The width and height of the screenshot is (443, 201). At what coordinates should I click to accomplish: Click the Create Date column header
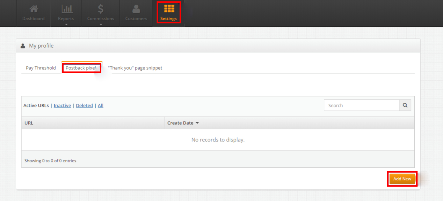(289, 123)
